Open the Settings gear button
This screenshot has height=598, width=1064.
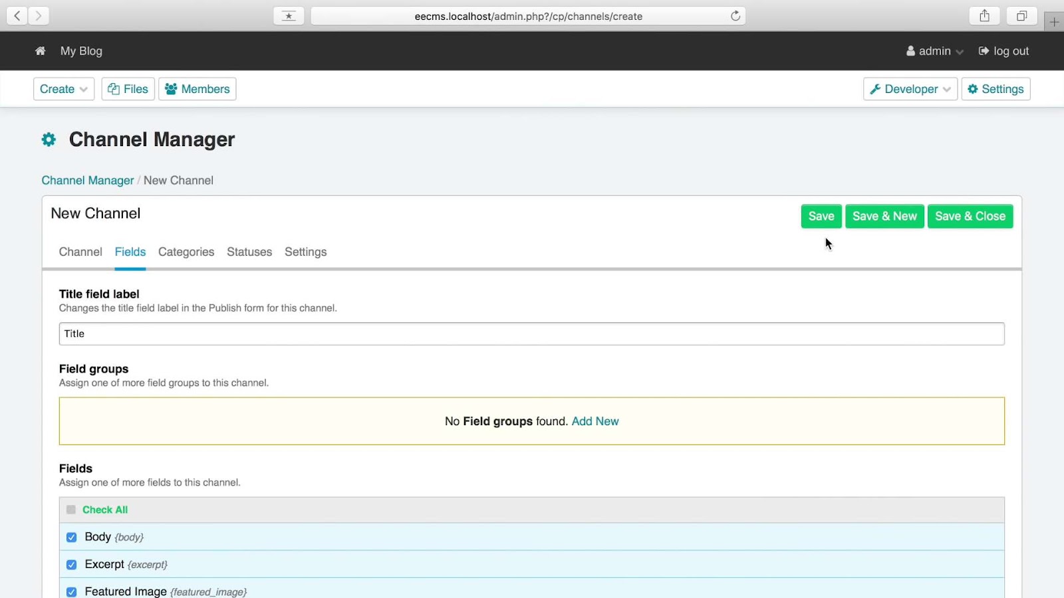[x=996, y=89]
